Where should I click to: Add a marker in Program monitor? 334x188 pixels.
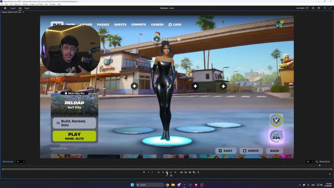pyautogui.click(x=144, y=172)
